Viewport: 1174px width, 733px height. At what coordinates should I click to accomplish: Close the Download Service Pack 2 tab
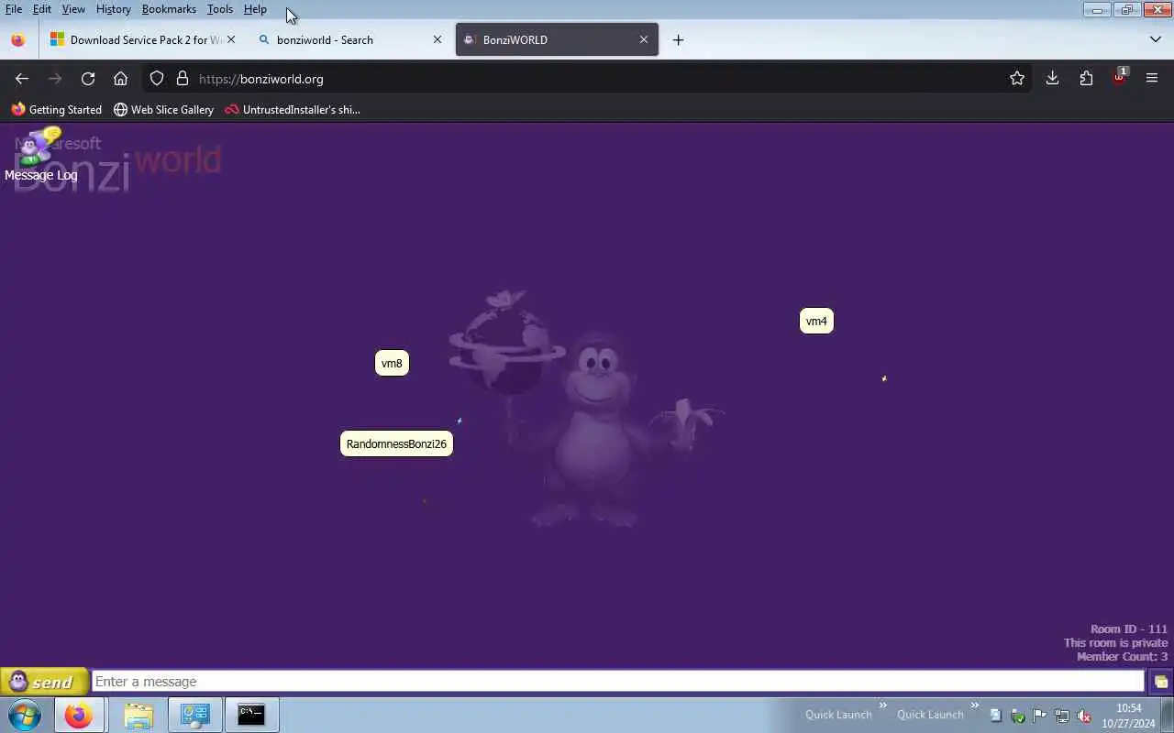(231, 39)
